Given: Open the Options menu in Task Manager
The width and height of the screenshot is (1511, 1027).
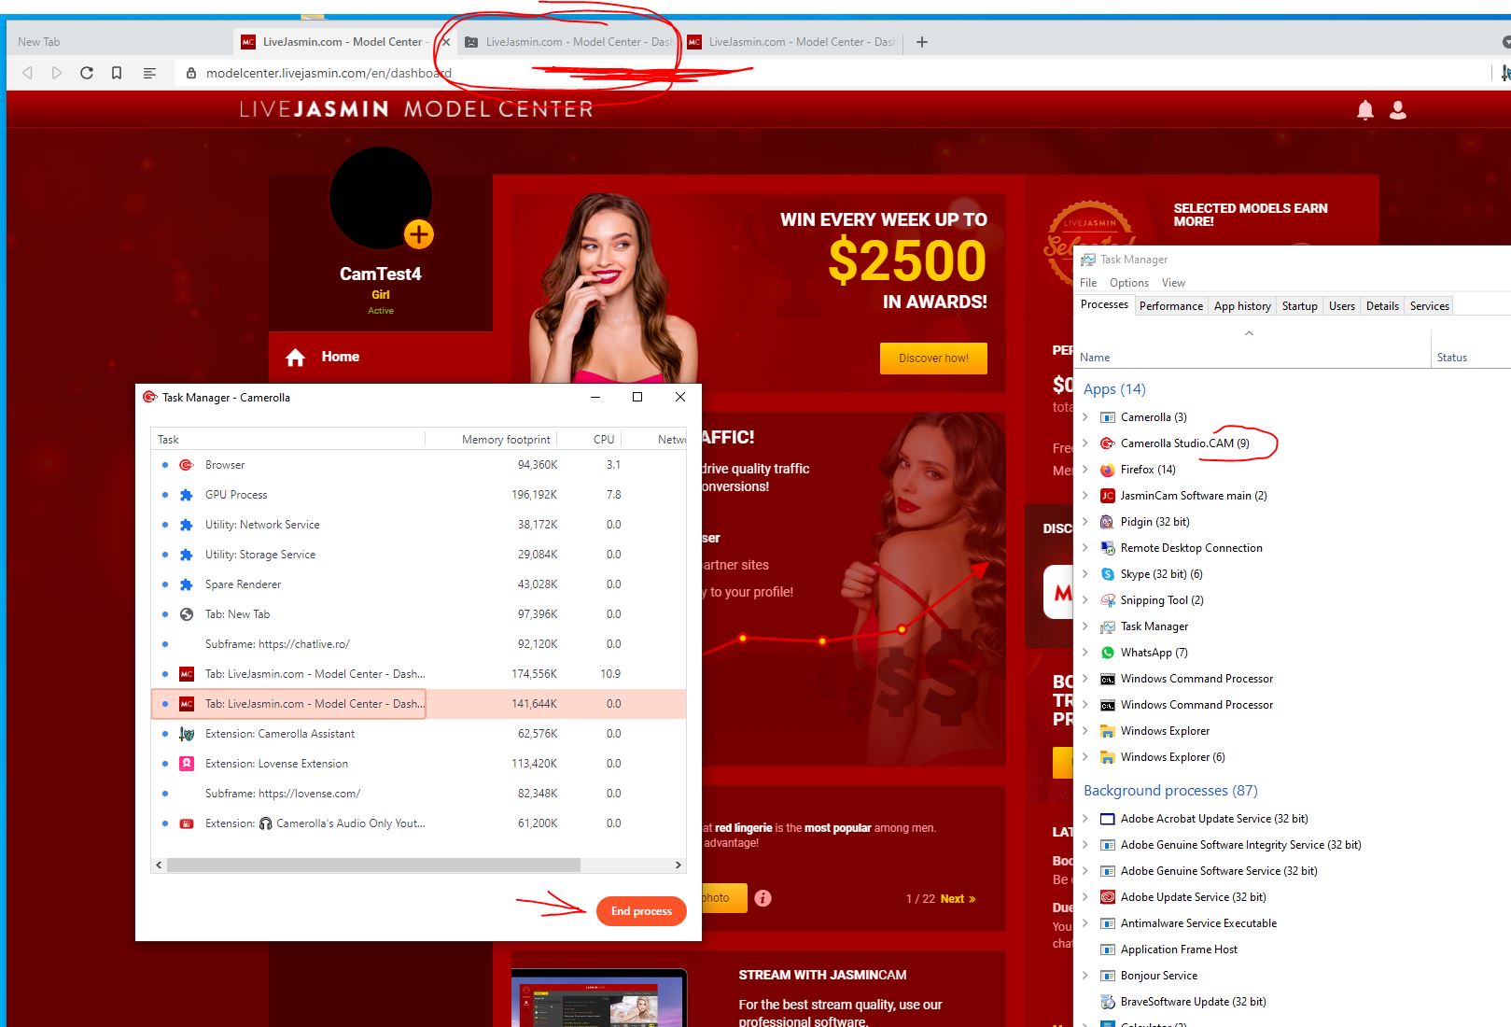Looking at the screenshot, I should [x=1129, y=283].
